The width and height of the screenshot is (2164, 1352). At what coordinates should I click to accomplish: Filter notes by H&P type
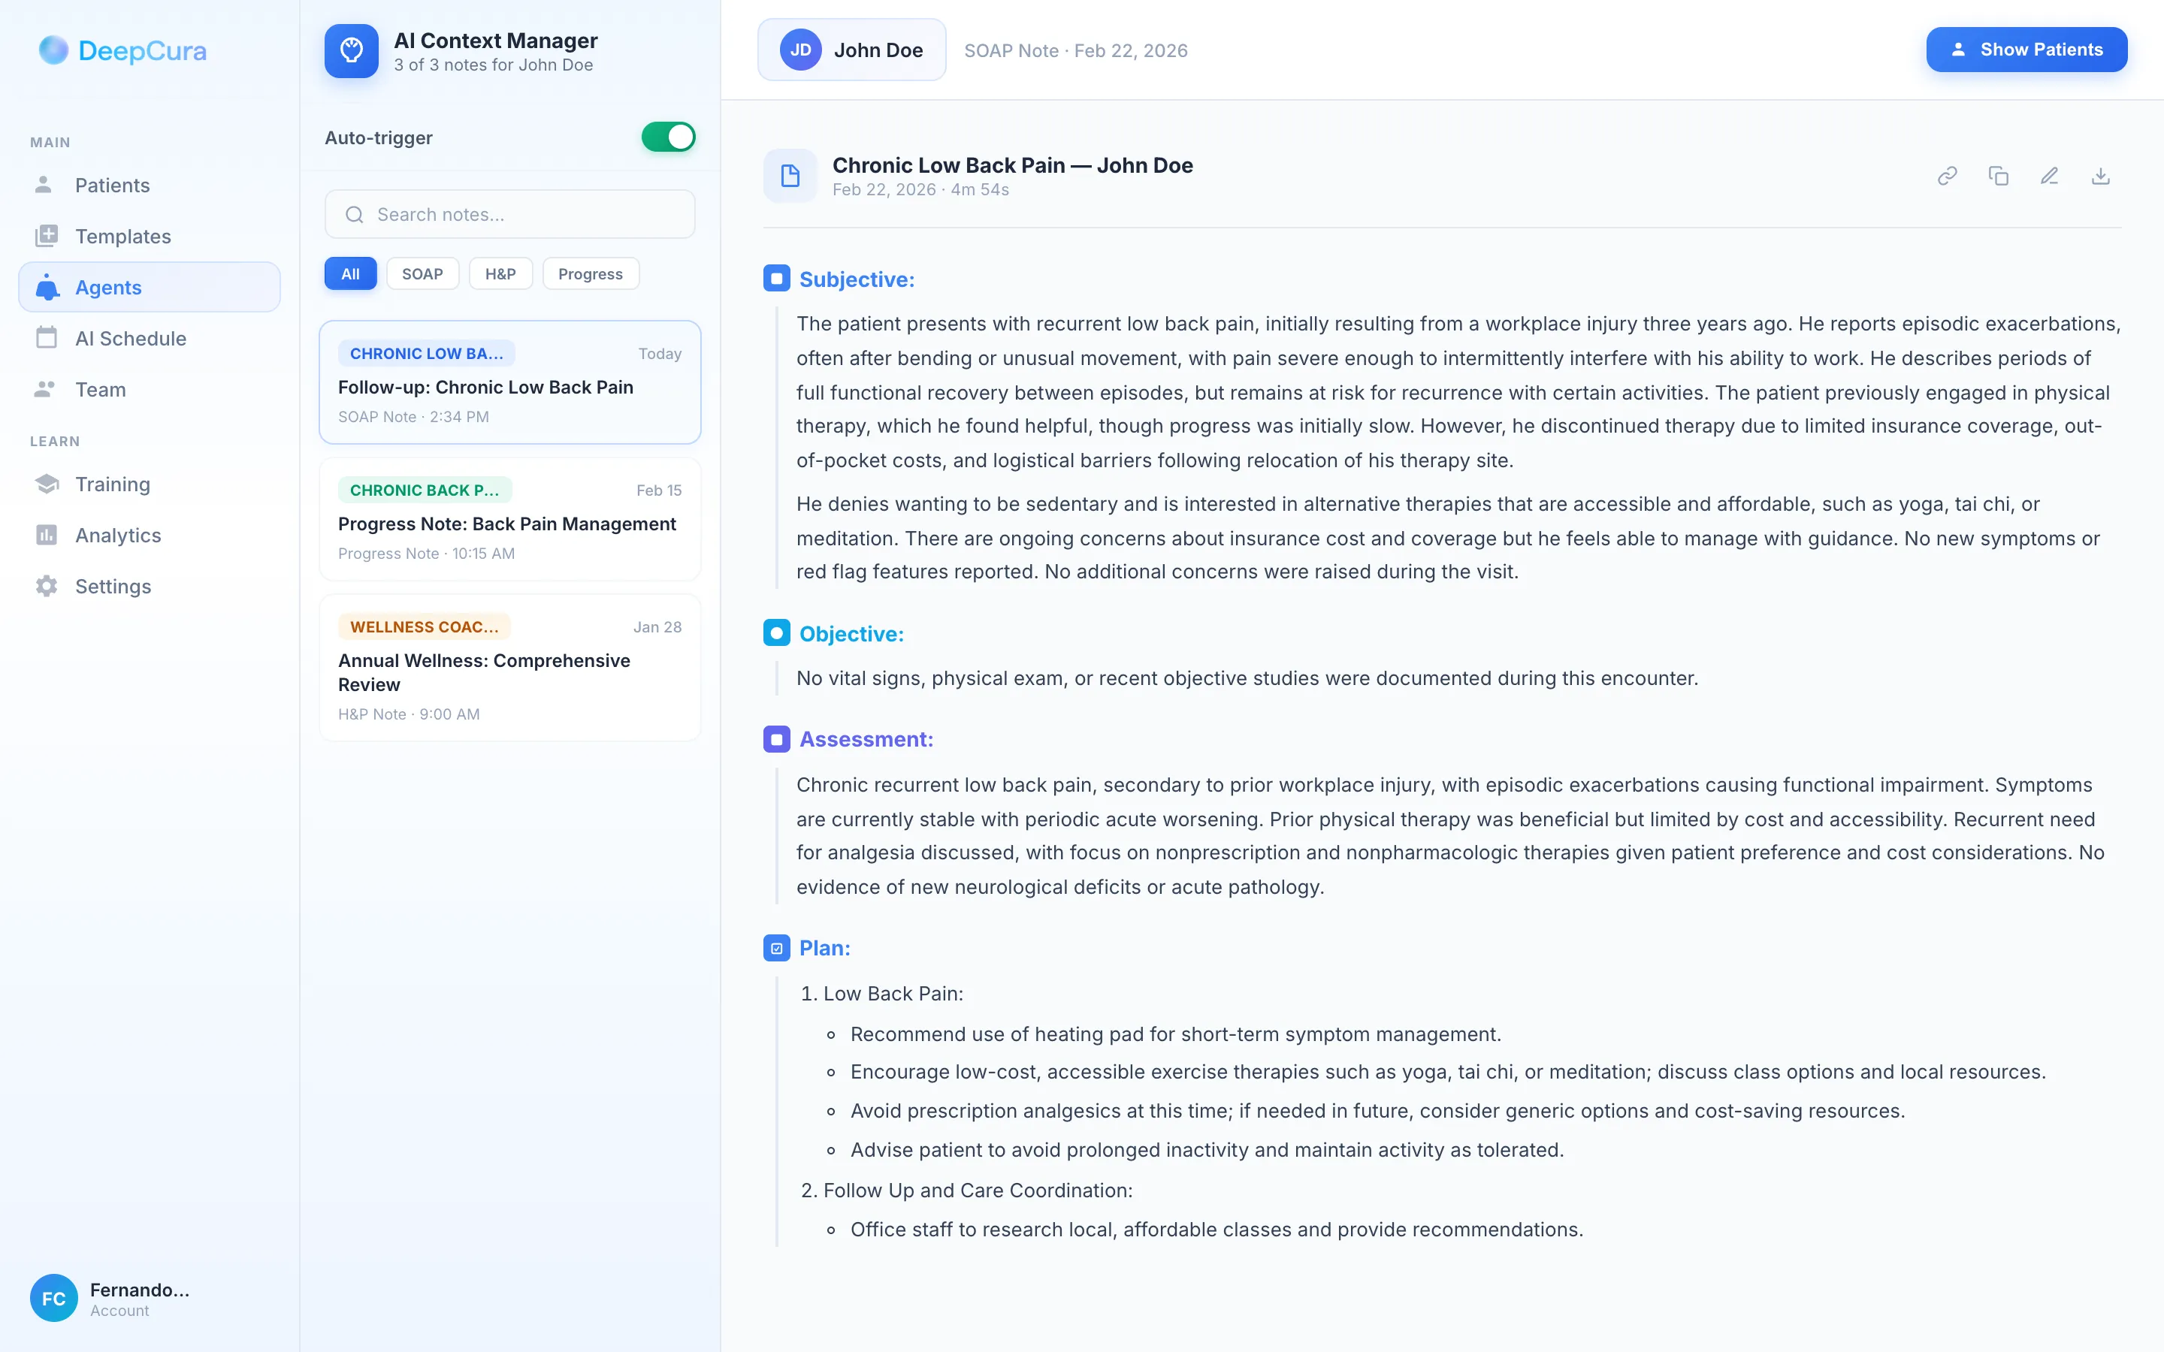point(500,273)
